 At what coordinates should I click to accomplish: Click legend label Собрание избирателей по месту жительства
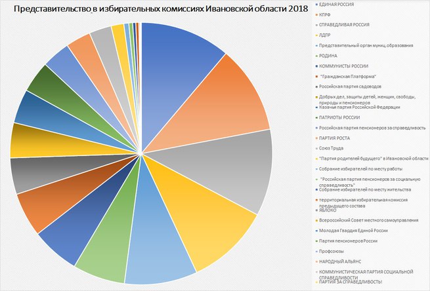click(363, 189)
